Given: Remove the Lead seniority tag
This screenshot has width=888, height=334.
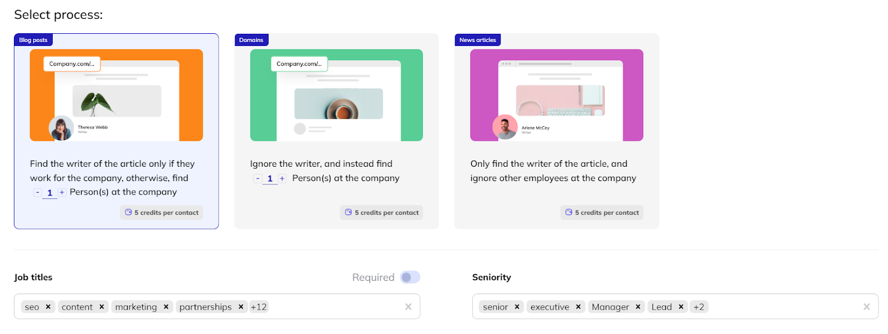Looking at the screenshot, I should pos(681,307).
